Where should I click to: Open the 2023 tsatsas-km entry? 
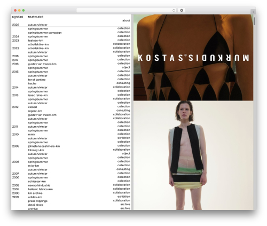click(x=36, y=41)
